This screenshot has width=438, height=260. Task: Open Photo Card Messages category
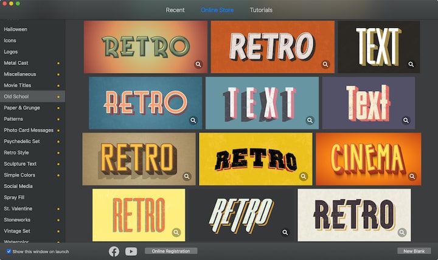[x=32, y=130]
